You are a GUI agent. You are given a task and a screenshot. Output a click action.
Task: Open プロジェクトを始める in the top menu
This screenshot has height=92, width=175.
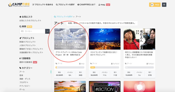(43, 5)
